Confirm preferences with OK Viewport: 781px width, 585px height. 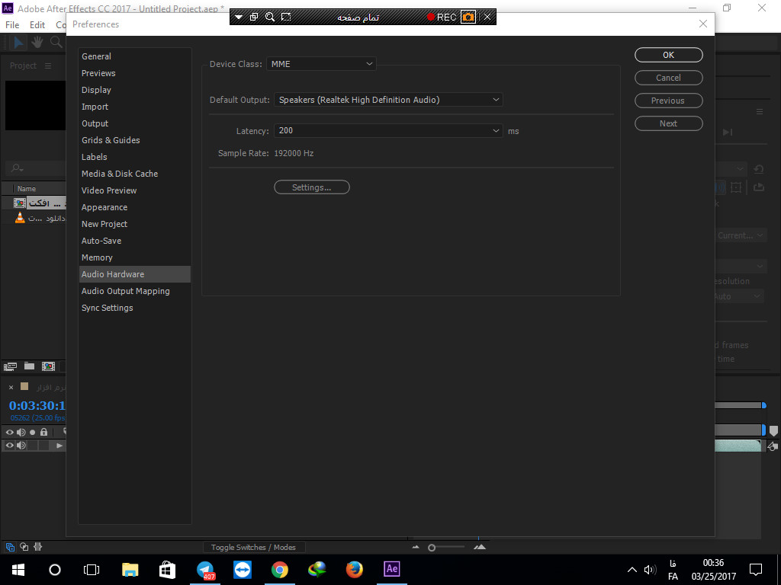[668, 55]
